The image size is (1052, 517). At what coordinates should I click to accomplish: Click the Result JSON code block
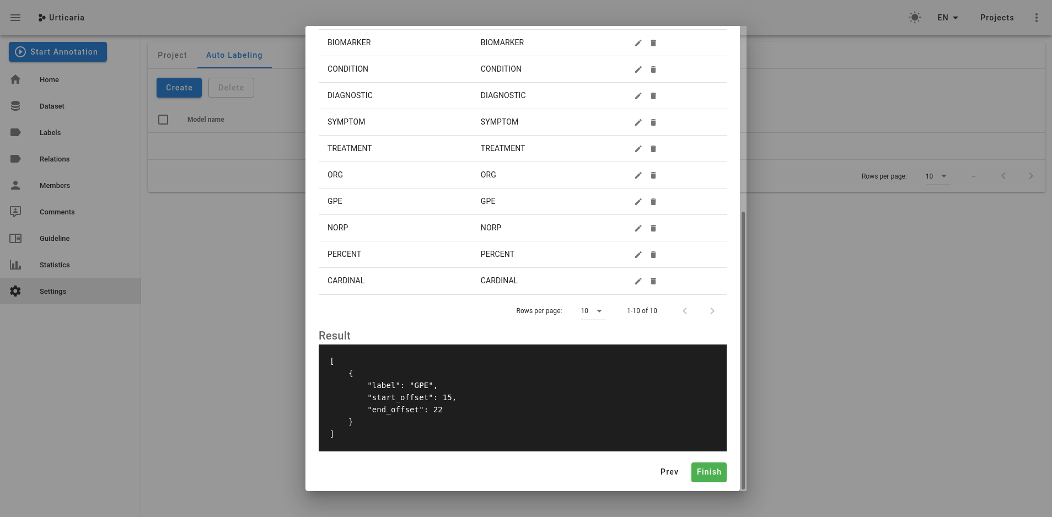pyautogui.click(x=523, y=398)
